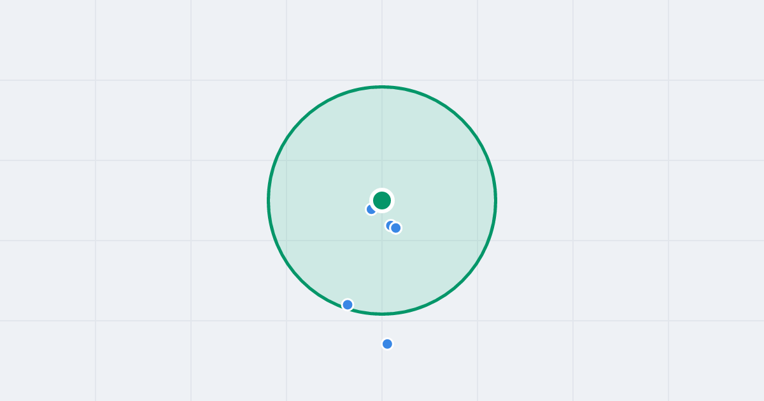This screenshot has height=401, width=764.
Task: Click the front blue dot of the overlapping pair
Action: 396,228
